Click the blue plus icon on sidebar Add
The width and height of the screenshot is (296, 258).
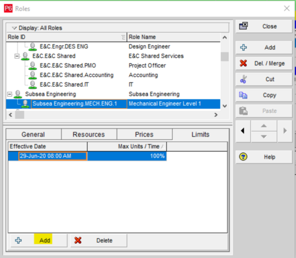(x=243, y=47)
